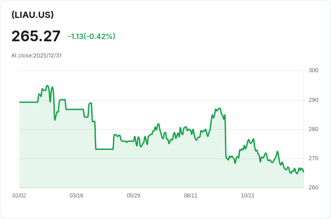Click the 260 y-axis label
Image resolution: width=331 pixels, height=219 pixels.
tap(313, 188)
